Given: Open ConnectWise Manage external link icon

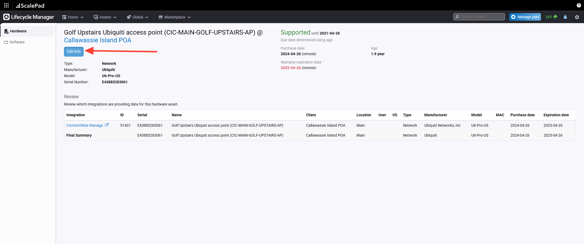Looking at the screenshot, I should tap(107, 125).
